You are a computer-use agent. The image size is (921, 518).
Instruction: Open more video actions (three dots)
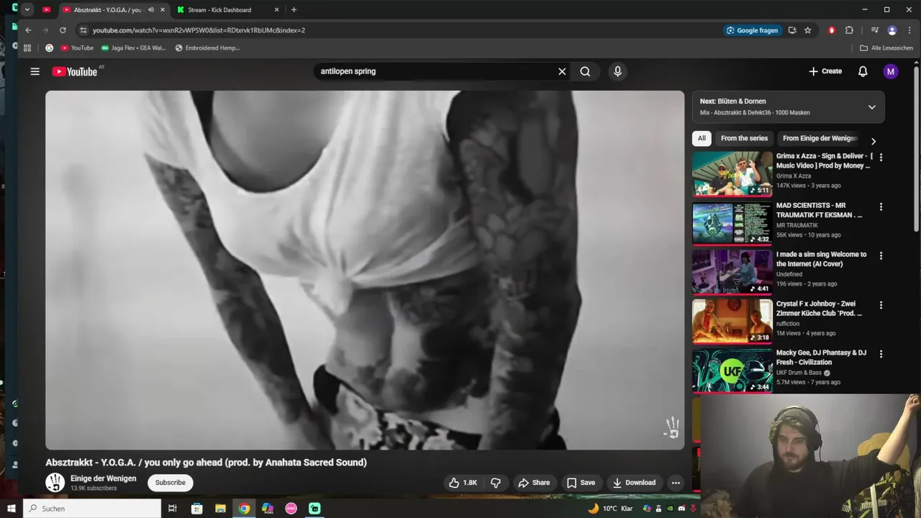pyautogui.click(x=676, y=483)
